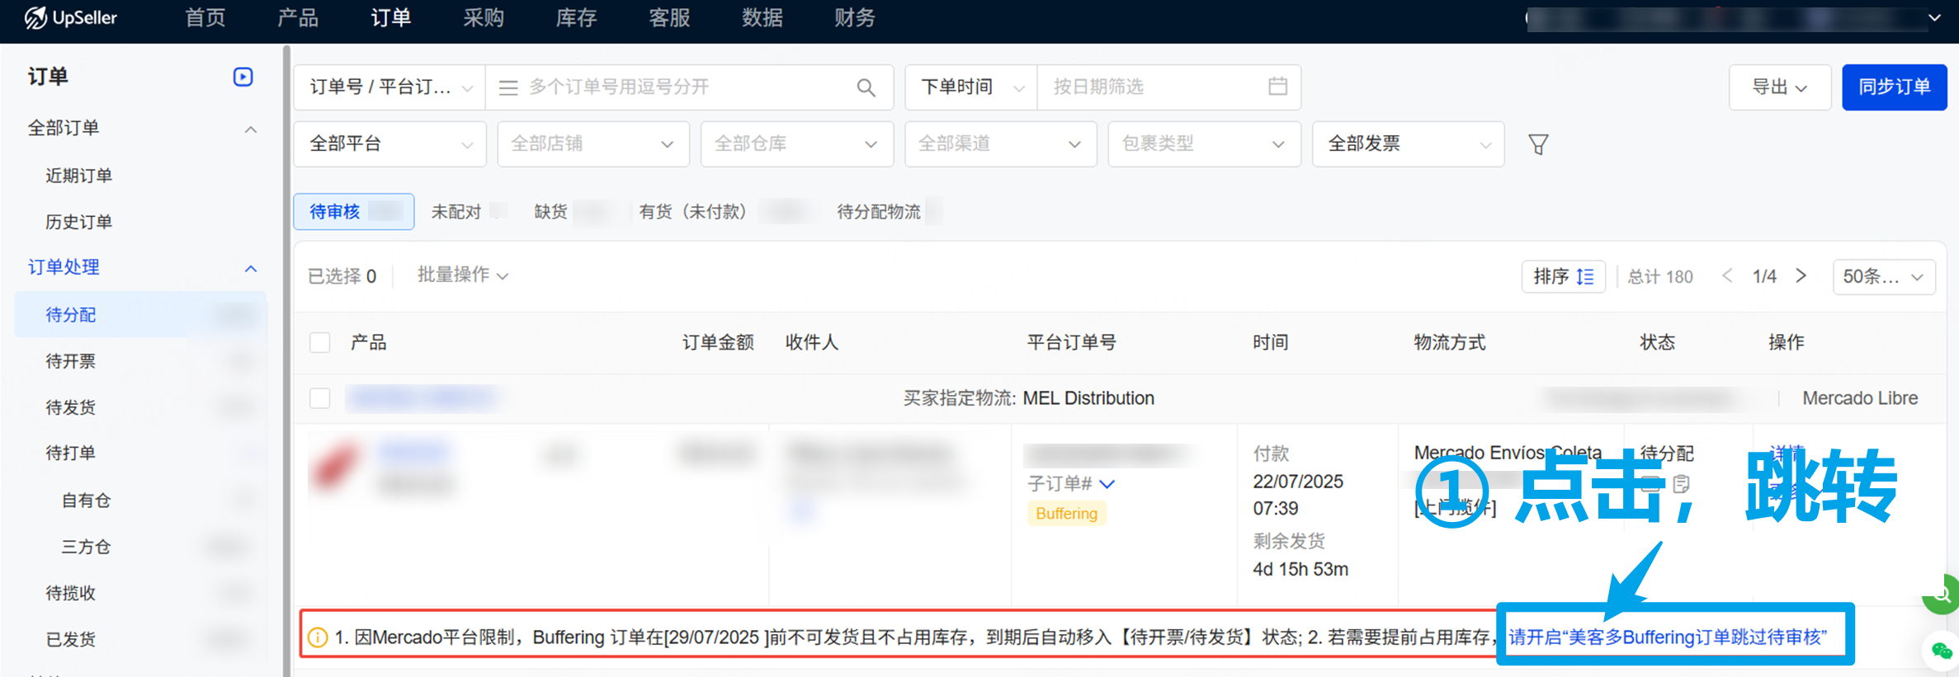Select 已发货 in sidebar
The width and height of the screenshot is (1959, 677).
point(71,639)
